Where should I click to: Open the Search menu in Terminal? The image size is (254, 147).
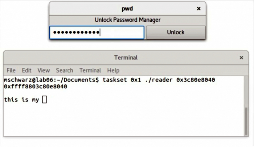point(65,70)
